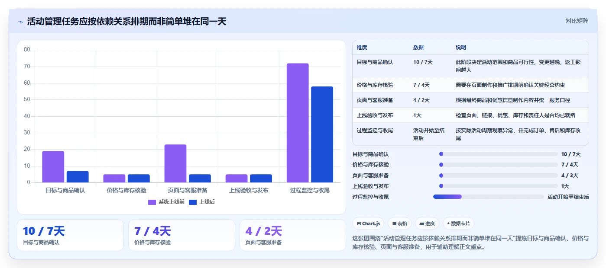Click the tall purple 过程监控与收尾 bar
The image size is (606, 268).
tap(298, 123)
